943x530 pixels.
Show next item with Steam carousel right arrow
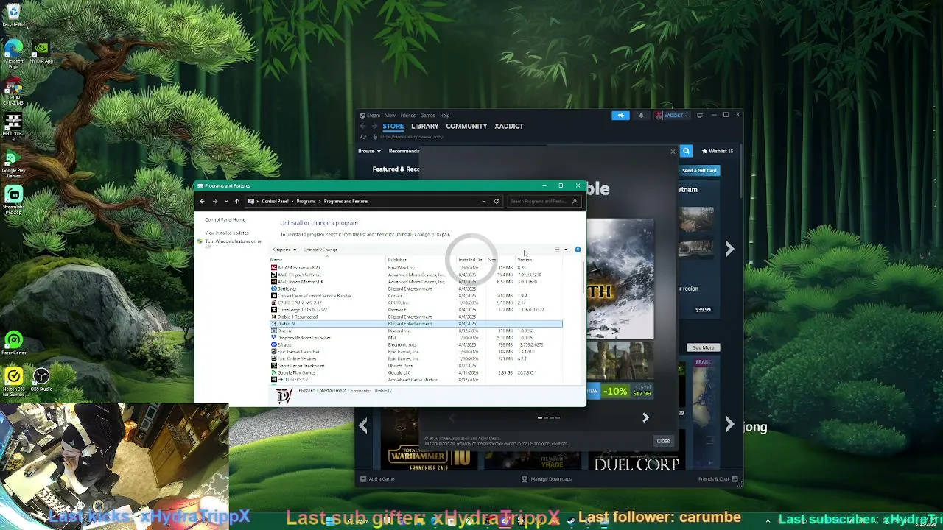click(645, 417)
